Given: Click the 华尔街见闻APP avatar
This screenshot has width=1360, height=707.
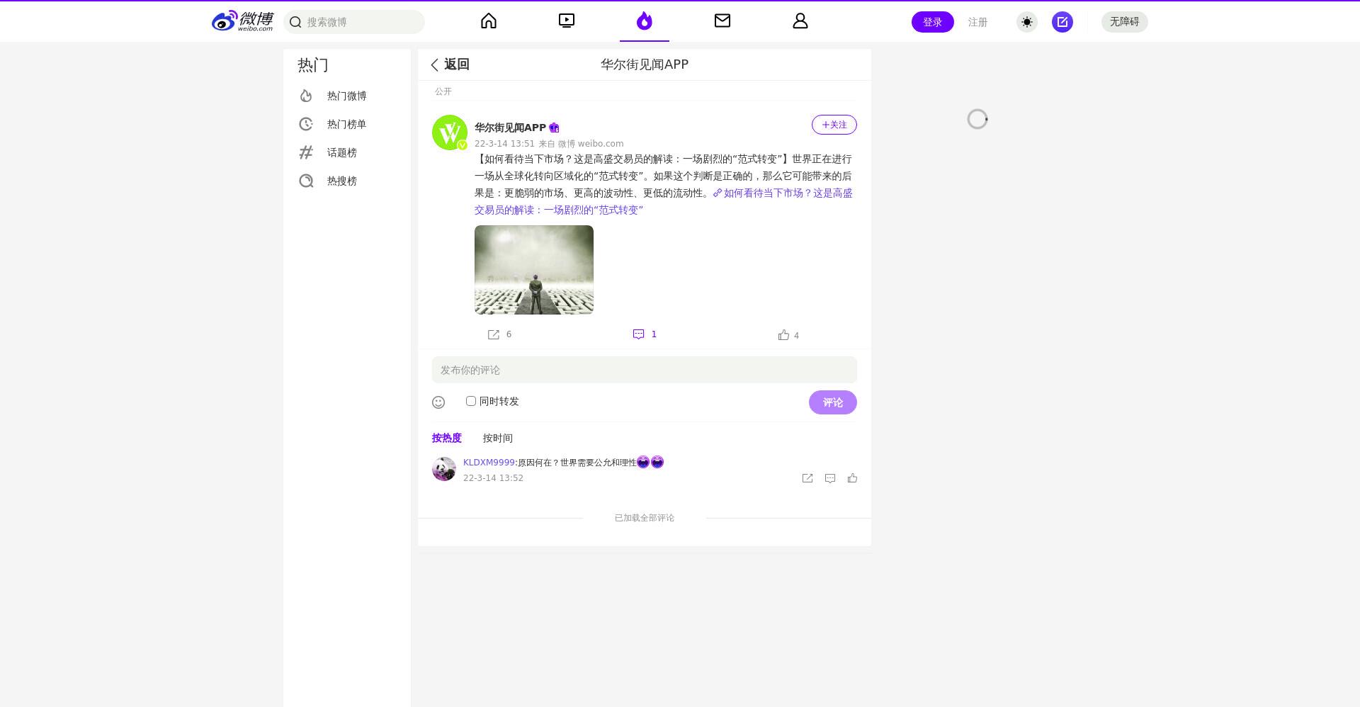Looking at the screenshot, I should (450, 132).
